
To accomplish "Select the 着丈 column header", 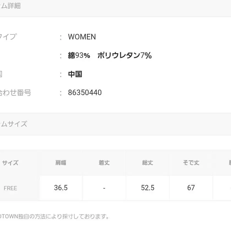I will point(104,163).
